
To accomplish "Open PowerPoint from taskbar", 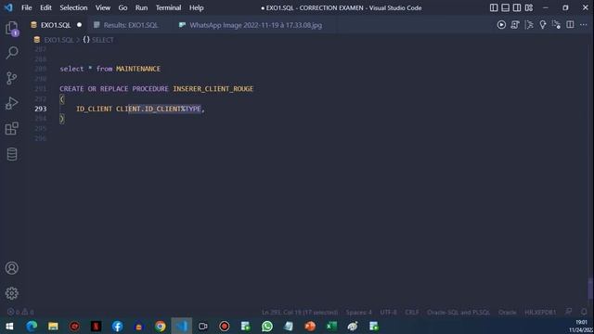I will point(310,326).
